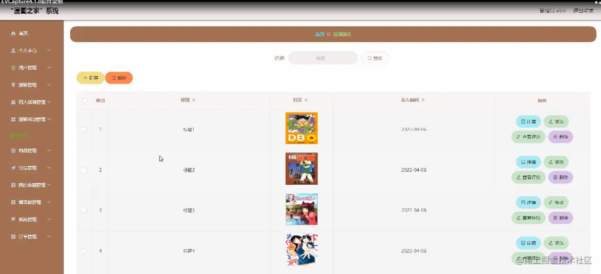The height and width of the screenshot is (274, 601).
Task: Expand the 订单管理 menu chevron
Action: click(49, 236)
